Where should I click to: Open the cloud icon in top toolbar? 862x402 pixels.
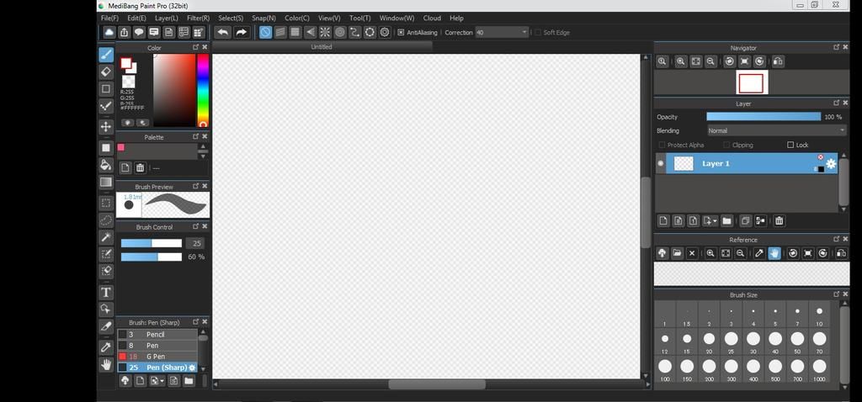tap(109, 33)
